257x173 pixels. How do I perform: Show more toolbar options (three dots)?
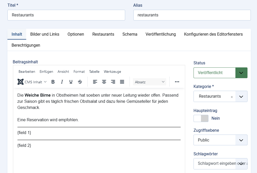(x=177, y=82)
